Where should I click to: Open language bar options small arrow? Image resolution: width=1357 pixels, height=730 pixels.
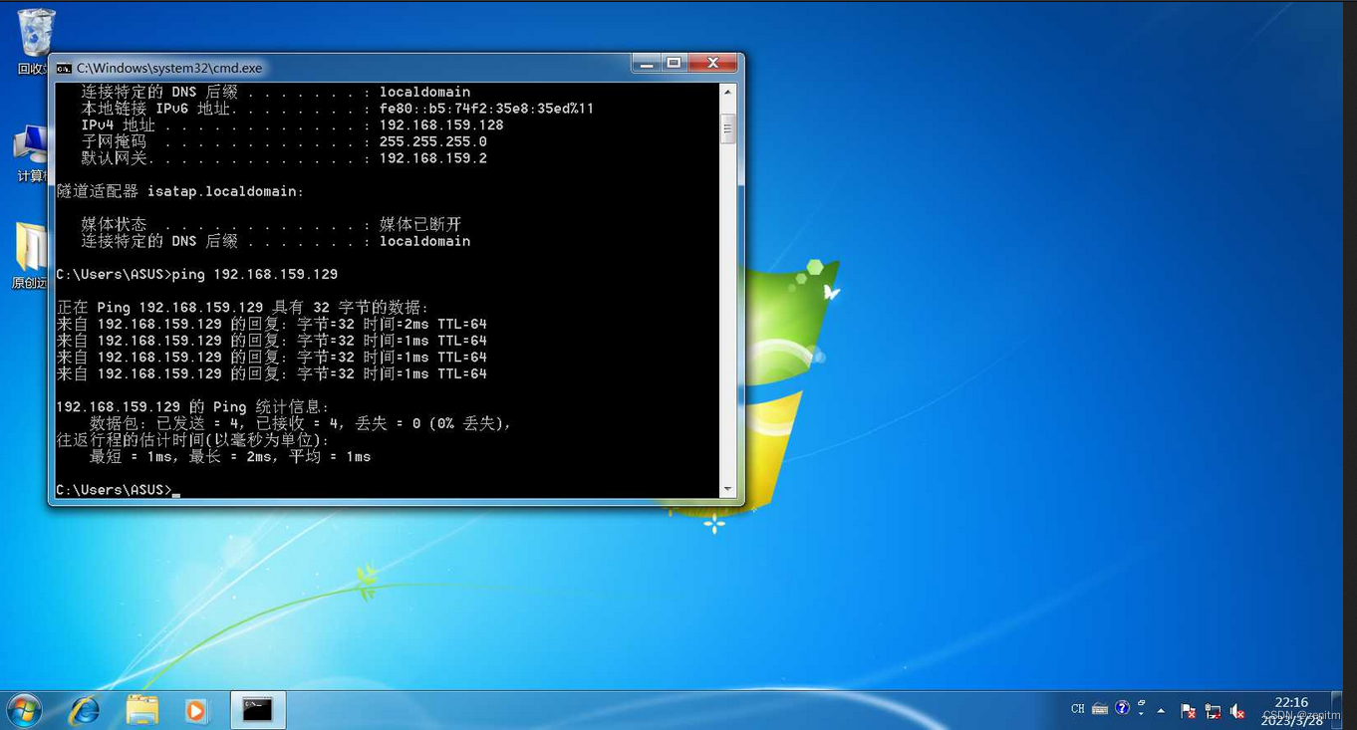point(1141,714)
